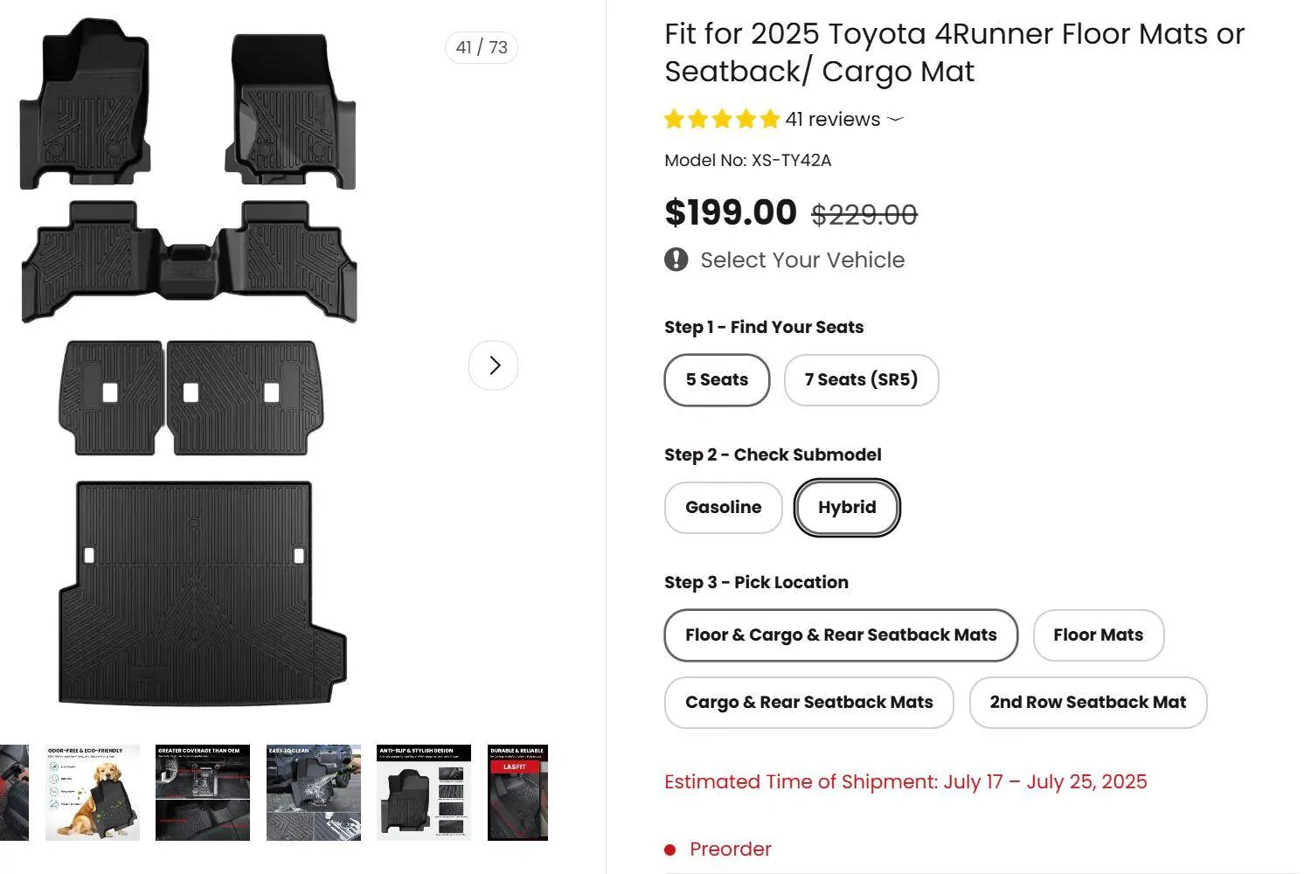
Task: Select the 2nd Row Seatback Mat option
Action: [1087, 702]
